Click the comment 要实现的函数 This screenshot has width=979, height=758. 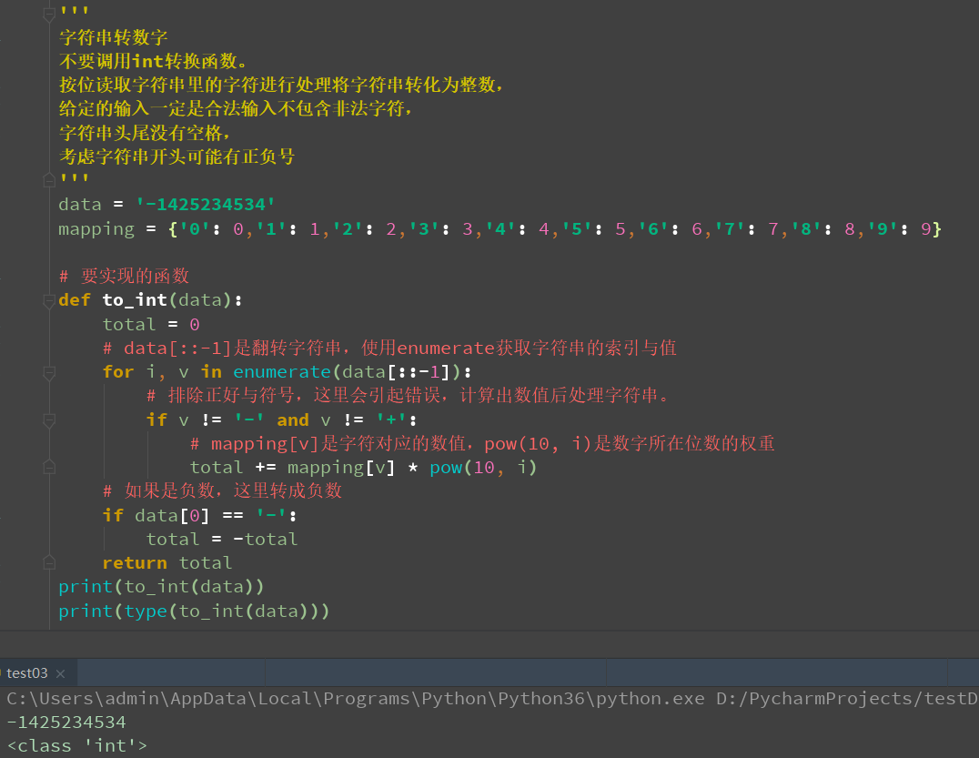[x=124, y=276]
